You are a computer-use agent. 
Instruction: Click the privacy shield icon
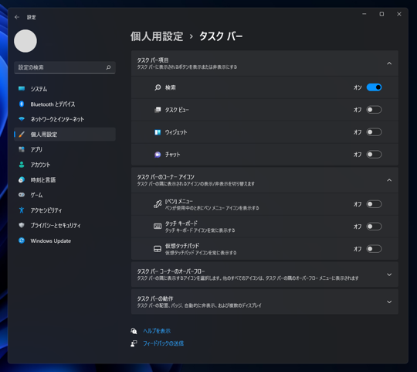coord(22,225)
